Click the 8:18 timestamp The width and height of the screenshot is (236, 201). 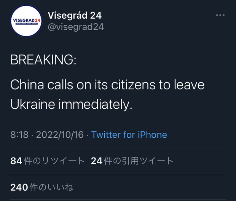tap(19, 135)
